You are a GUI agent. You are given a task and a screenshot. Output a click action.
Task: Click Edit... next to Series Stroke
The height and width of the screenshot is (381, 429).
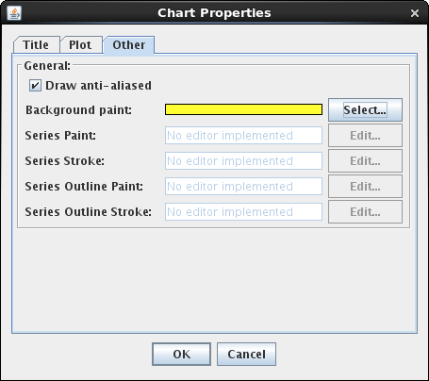click(x=365, y=161)
